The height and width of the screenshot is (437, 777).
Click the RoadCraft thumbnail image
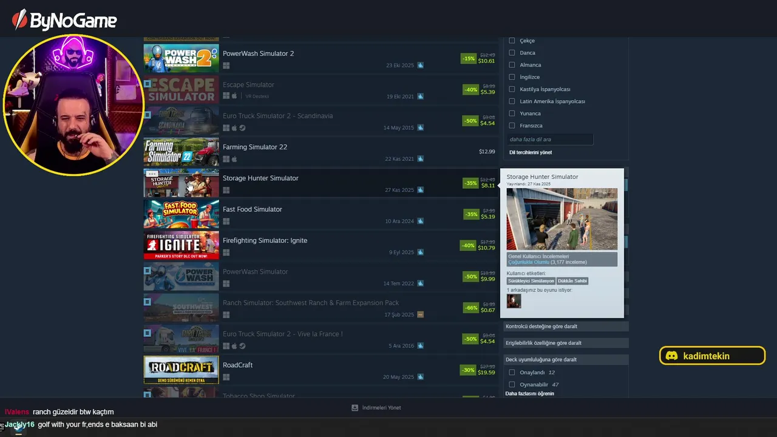[x=181, y=370]
